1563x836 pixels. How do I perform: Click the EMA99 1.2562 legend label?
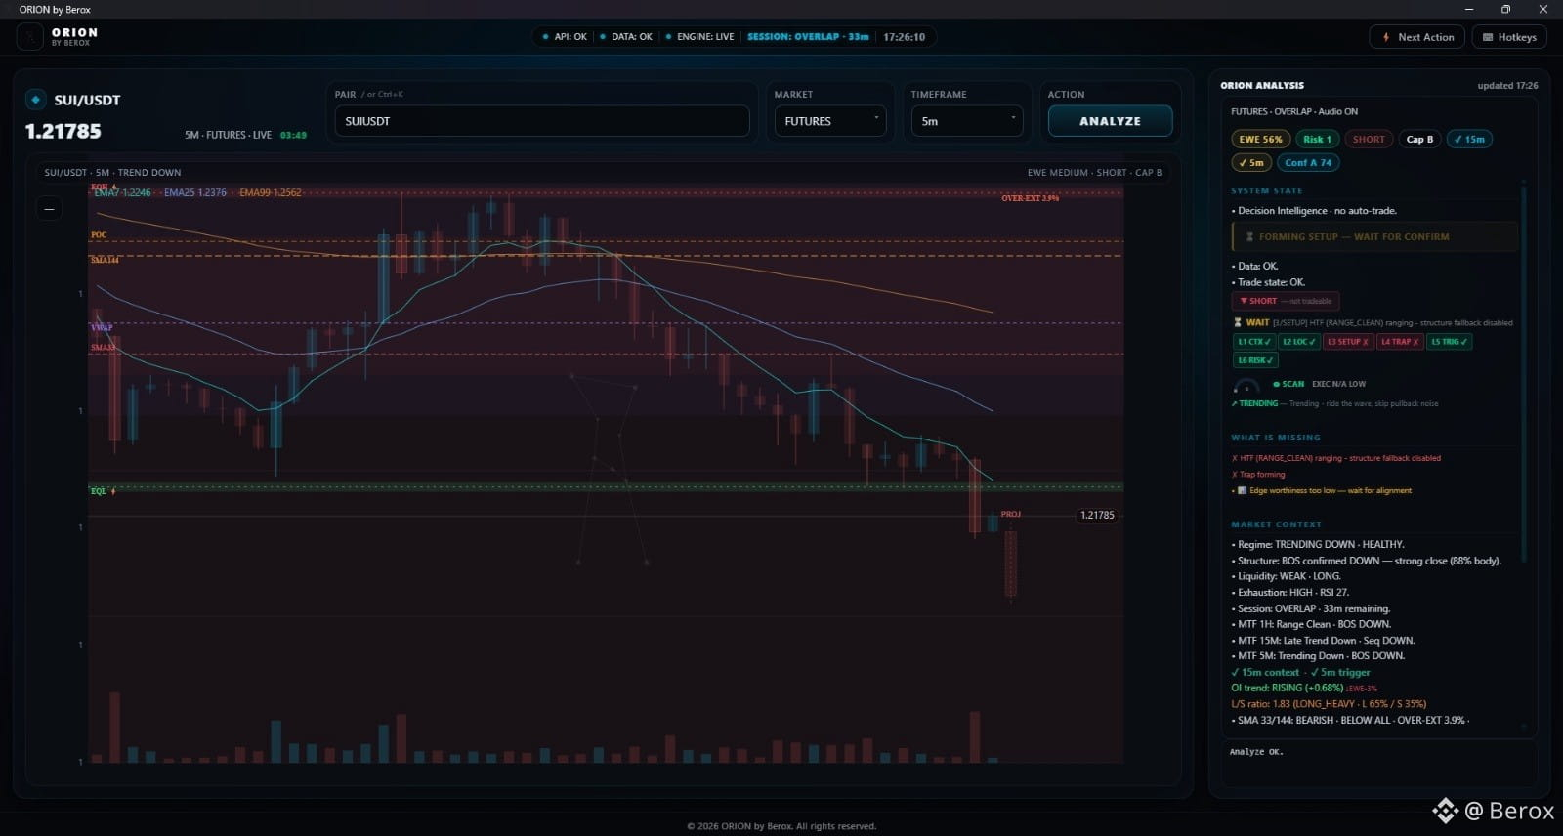pyautogui.click(x=271, y=192)
